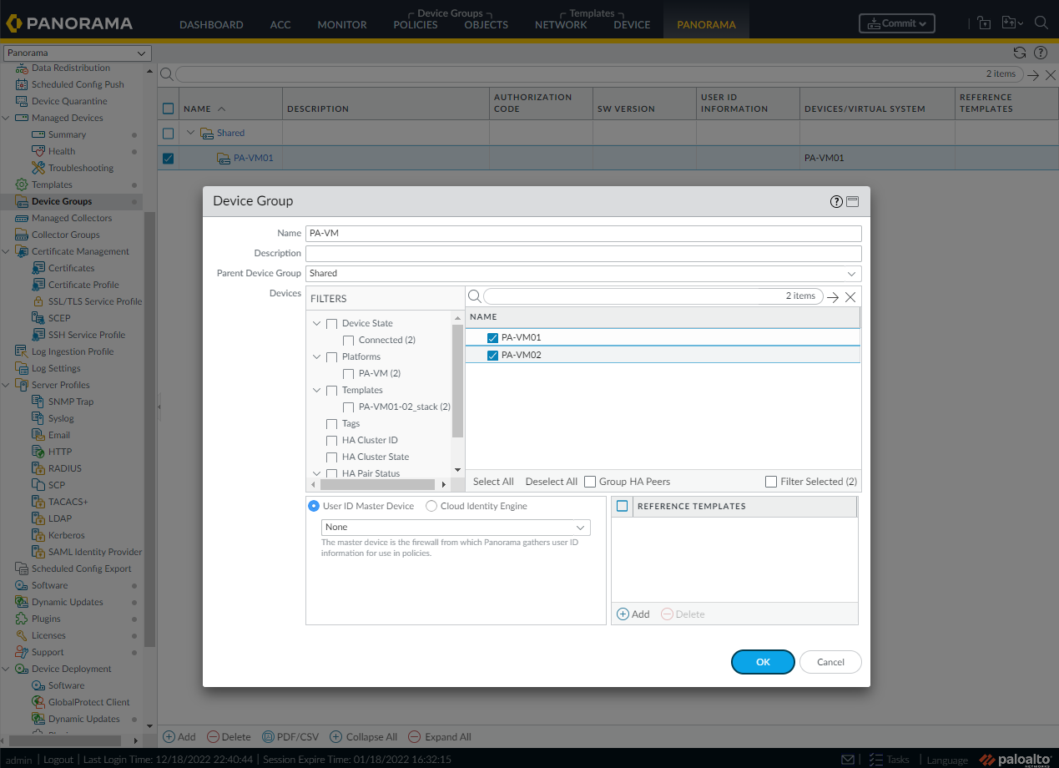Collapse the Certificate Management tree node

pyautogui.click(x=6, y=251)
